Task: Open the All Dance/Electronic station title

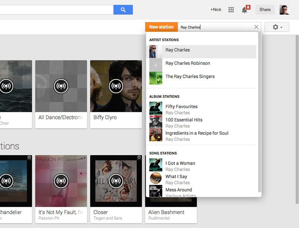Action: pyautogui.click(x=61, y=117)
